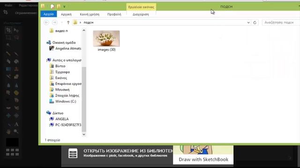Pick the Clone Stamp tool in Pixlr
This screenshot has height=168, width=300.
[x=16, y=69]
